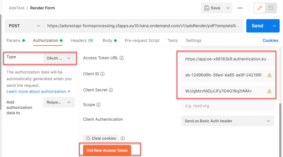Click the Scope input field
The height and width of the screenshot is (157, 283).
point(228,106)
